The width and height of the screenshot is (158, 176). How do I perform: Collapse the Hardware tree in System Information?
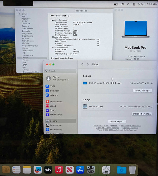[x=18, y=14]
